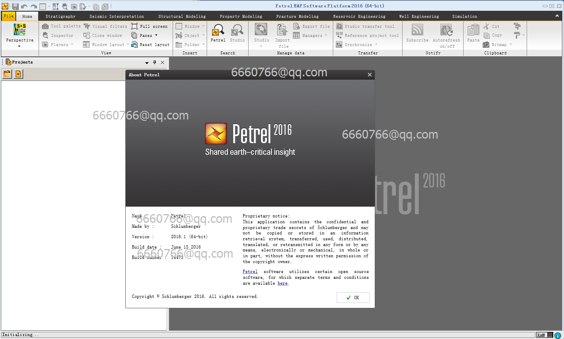Click the top paint roller format icon
Image resolution: width=564 pixels, height=339 pixels.
tap(517, 26)
